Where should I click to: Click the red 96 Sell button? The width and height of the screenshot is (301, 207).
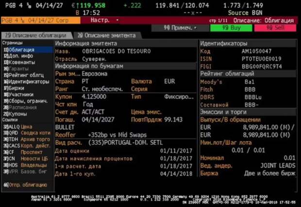(x=275, y=28)
